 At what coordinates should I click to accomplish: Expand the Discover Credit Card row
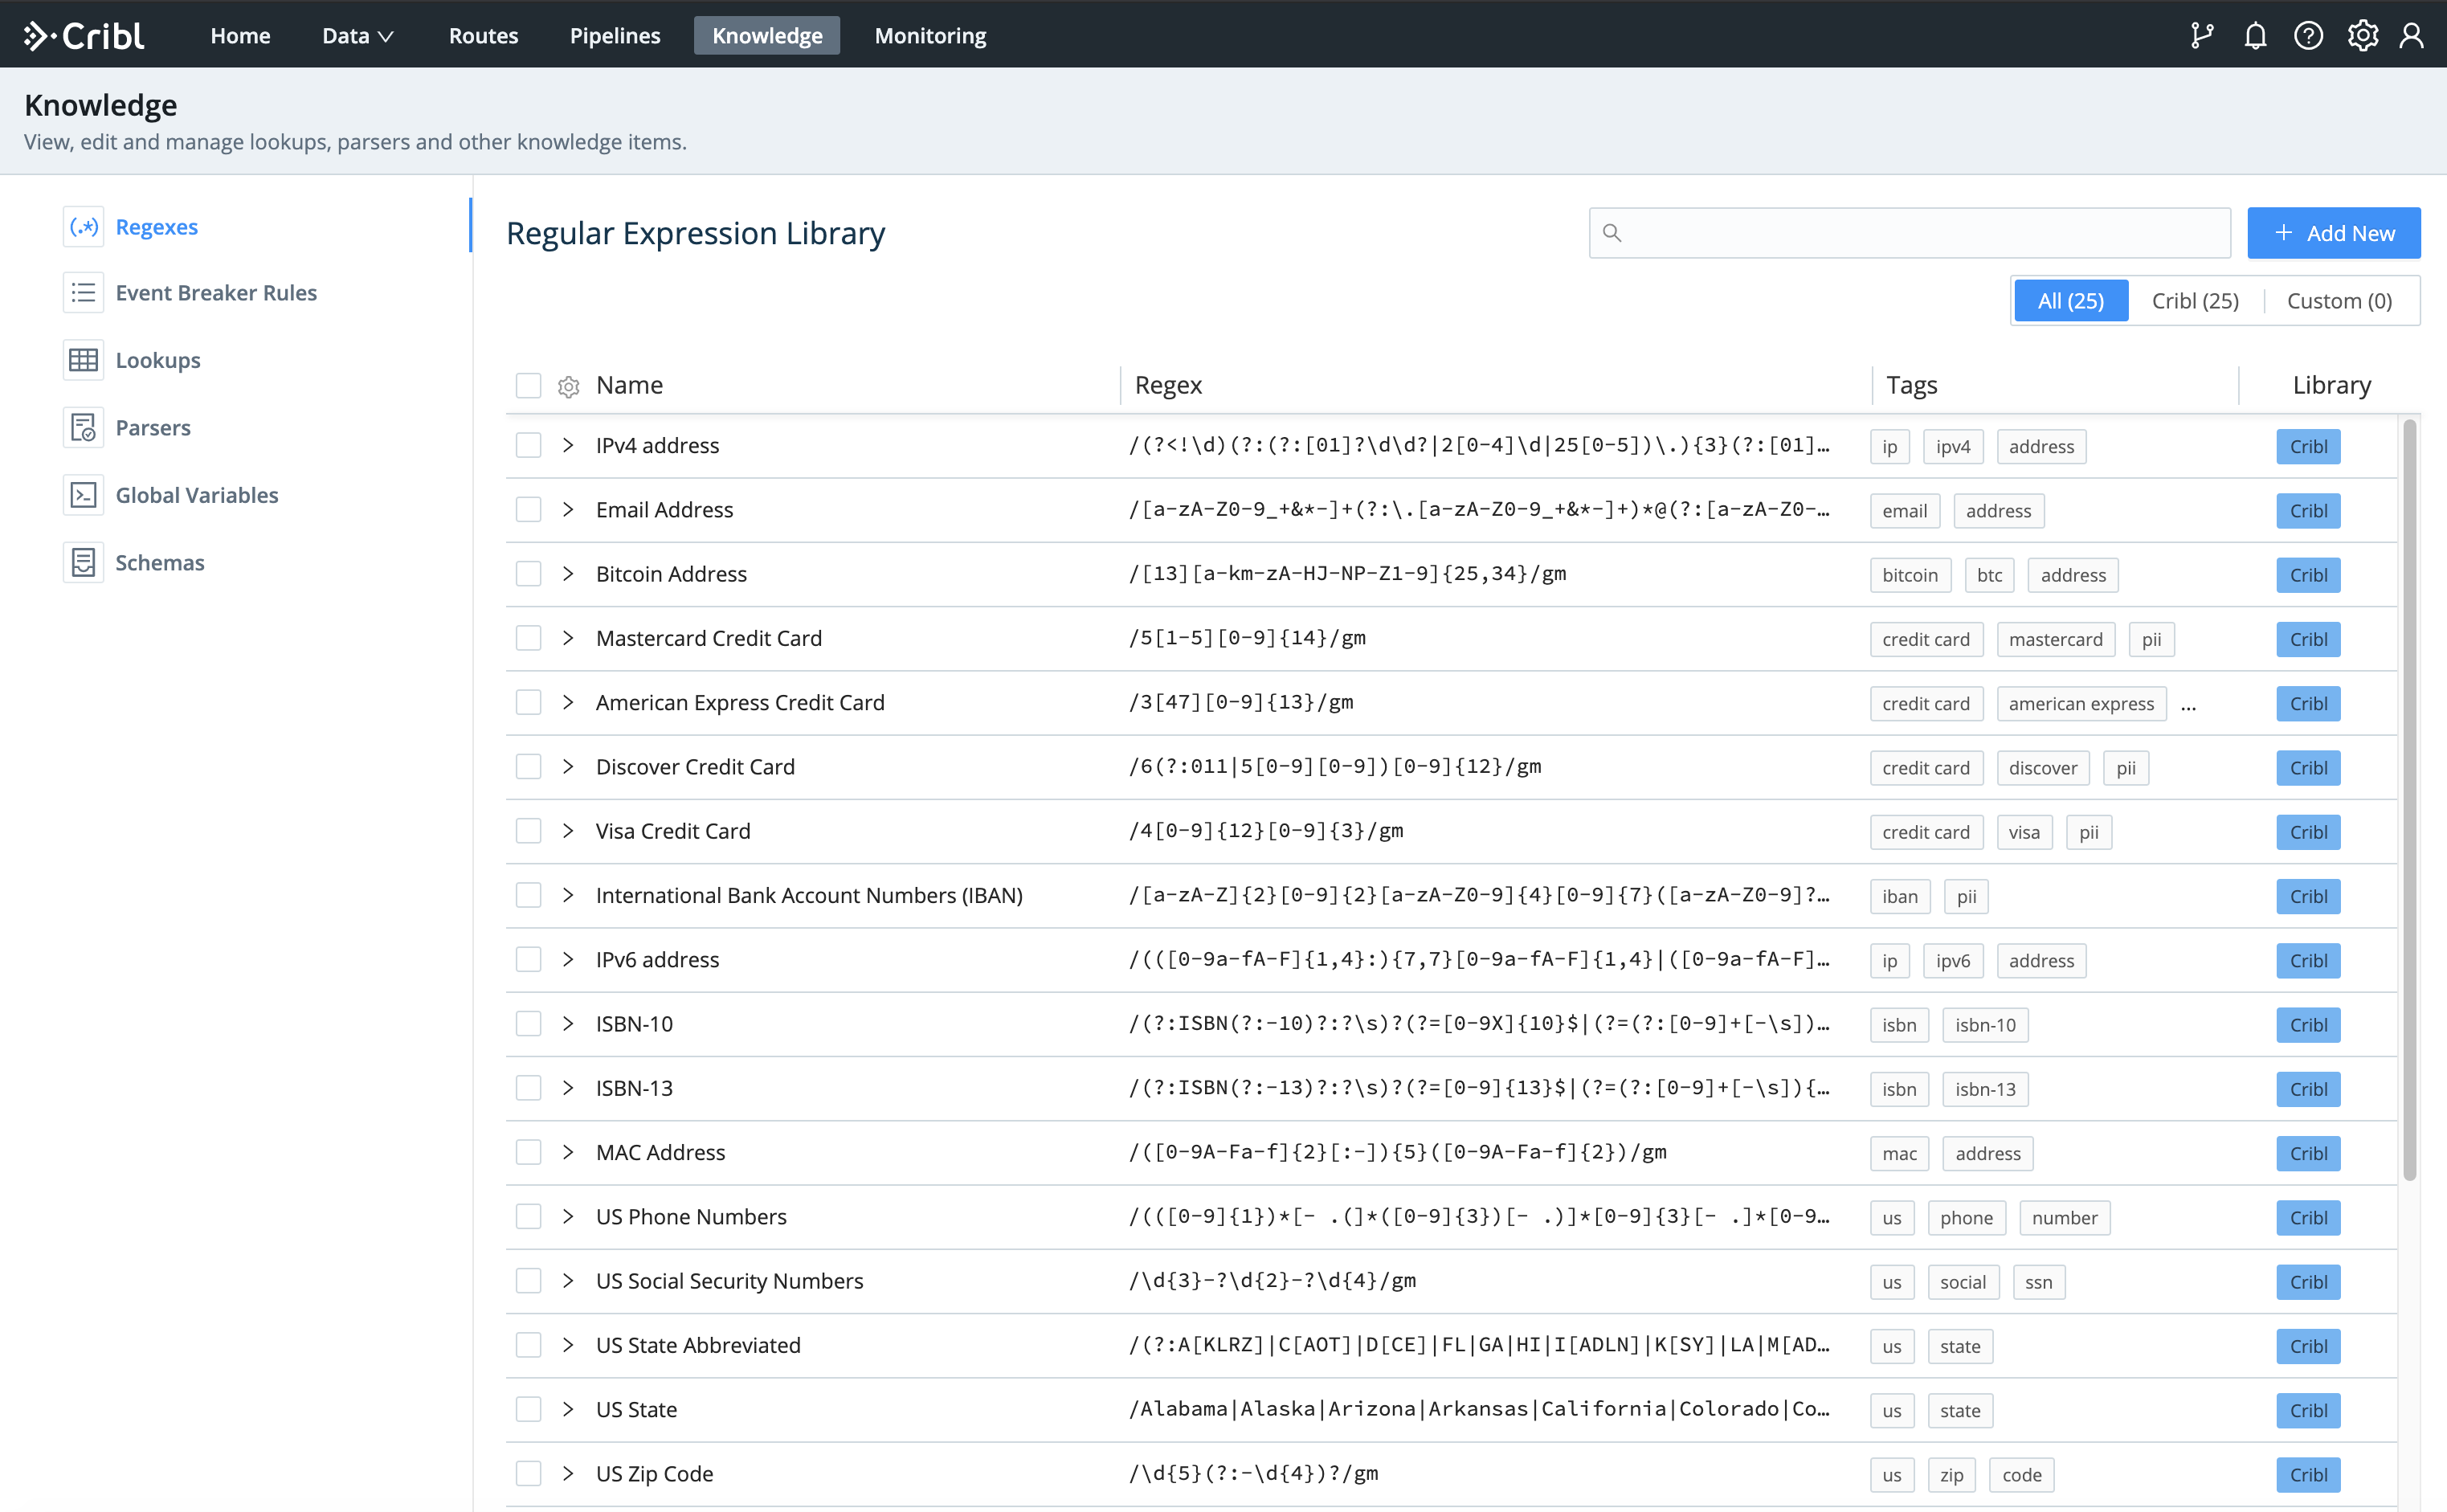pyautogui.click(x=568, y=767)
